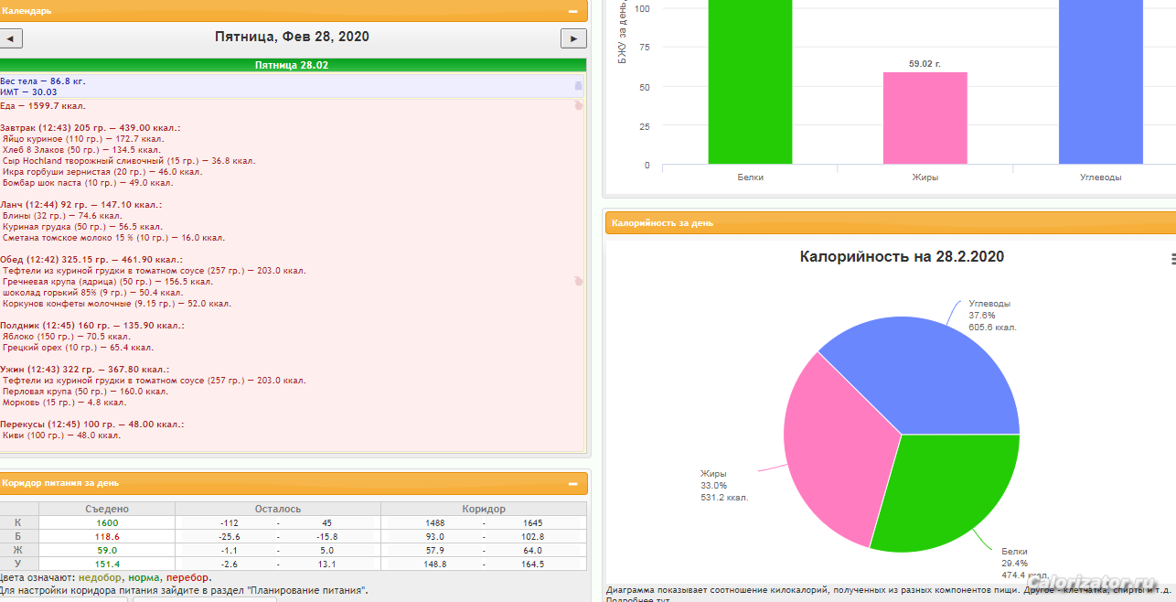Viewport: 1176px width, 602px height.
Task: Click the Киви food item
Action: 61,435
